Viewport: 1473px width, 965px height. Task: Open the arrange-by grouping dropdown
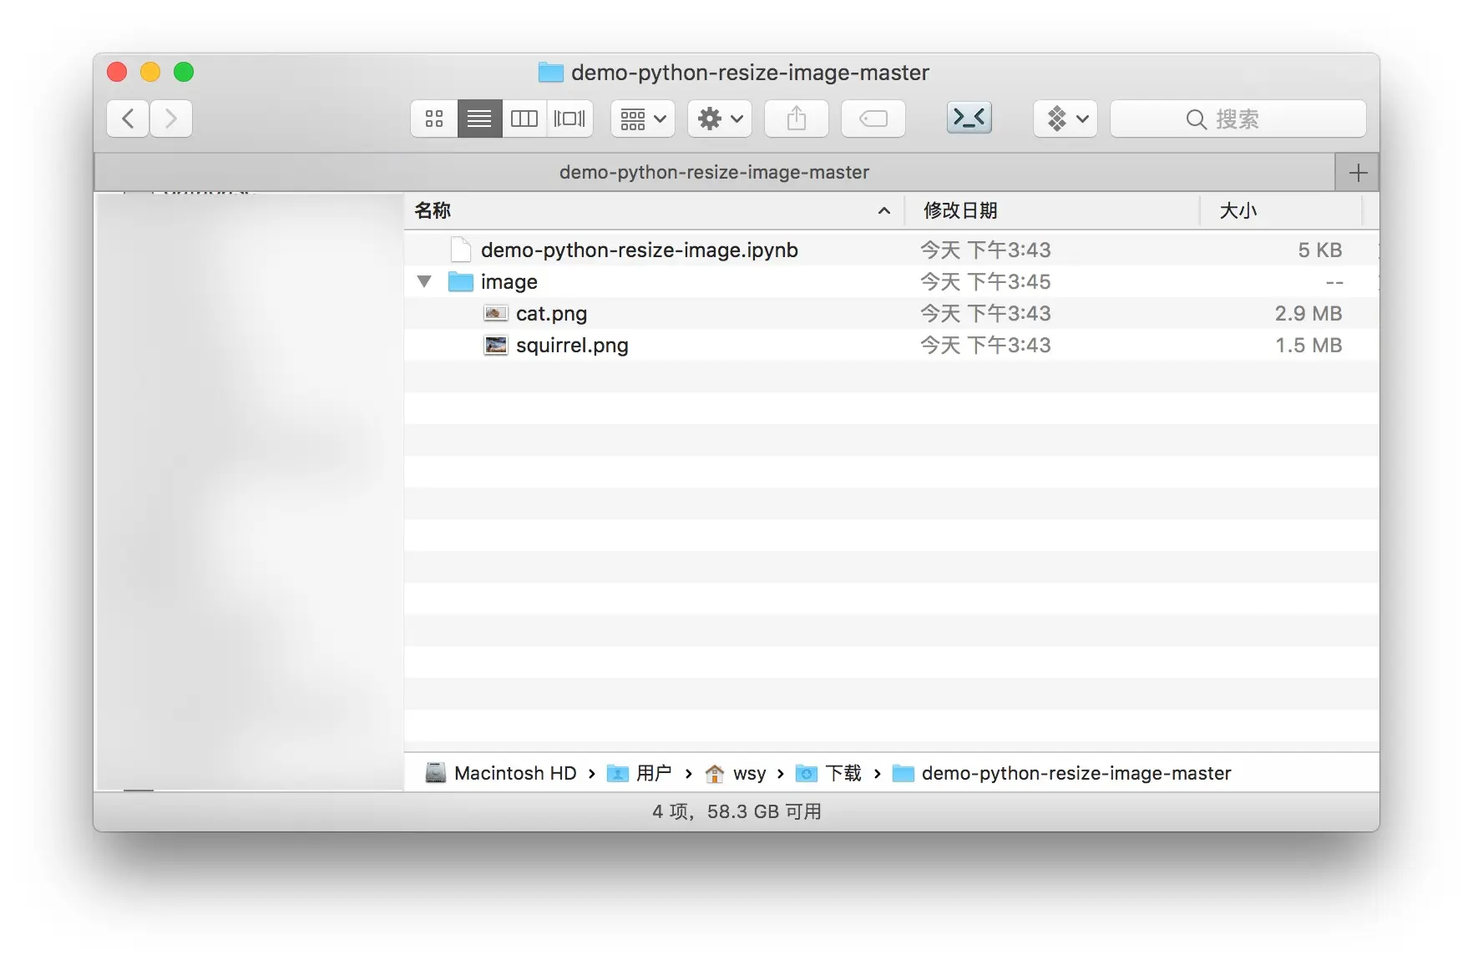[x=643, y=119]
